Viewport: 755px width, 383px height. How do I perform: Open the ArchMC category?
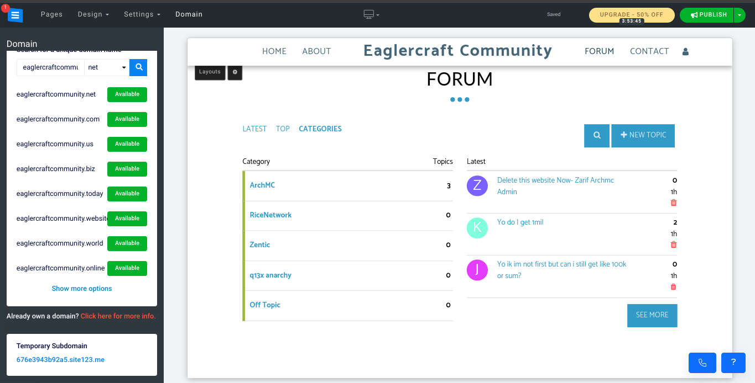[x=262, y=185]
